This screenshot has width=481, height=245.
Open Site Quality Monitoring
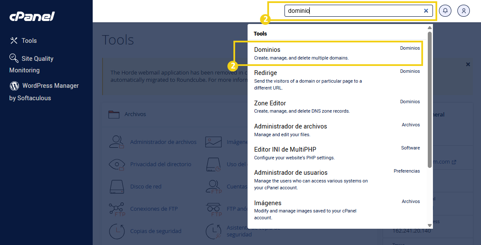pos(31,64)
